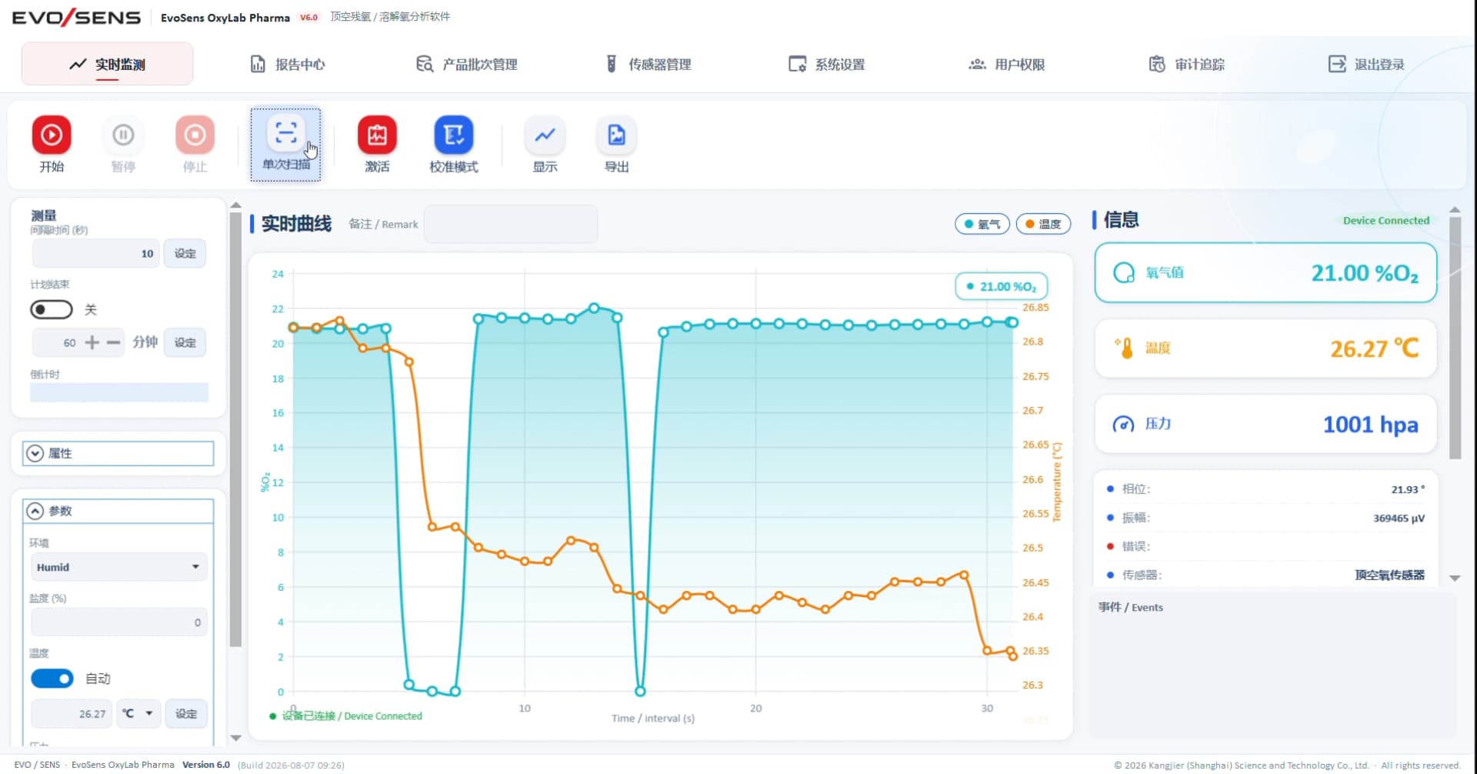
Task: Click 退出登录 to log out
Action: (x=1366, y=64)
